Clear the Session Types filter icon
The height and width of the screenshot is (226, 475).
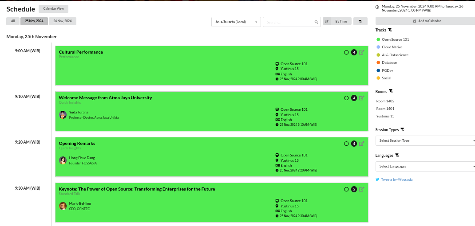[402, 130]
